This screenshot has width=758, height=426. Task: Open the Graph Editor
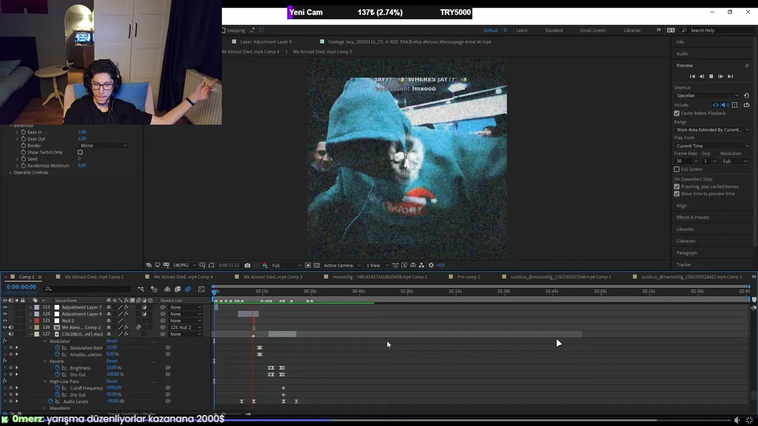(x=201, y=289)
